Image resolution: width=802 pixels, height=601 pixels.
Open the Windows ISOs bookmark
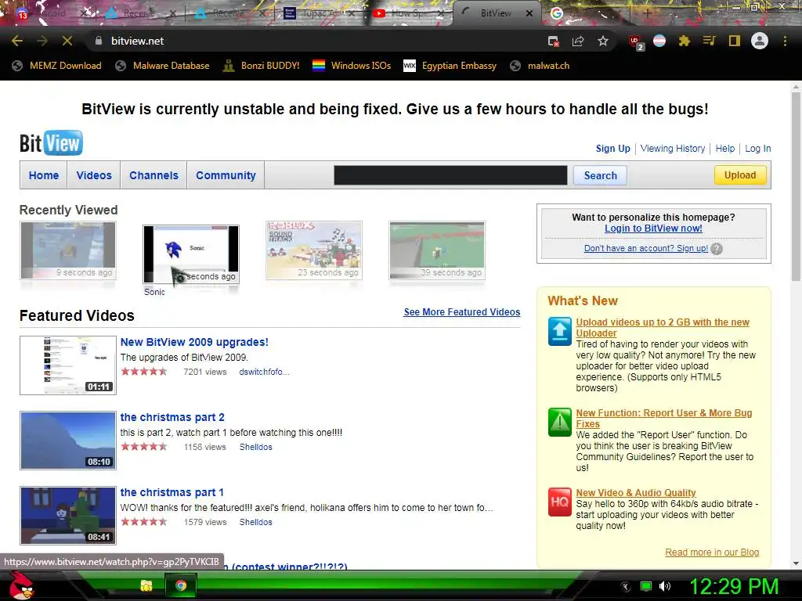[x=352, y=66]
